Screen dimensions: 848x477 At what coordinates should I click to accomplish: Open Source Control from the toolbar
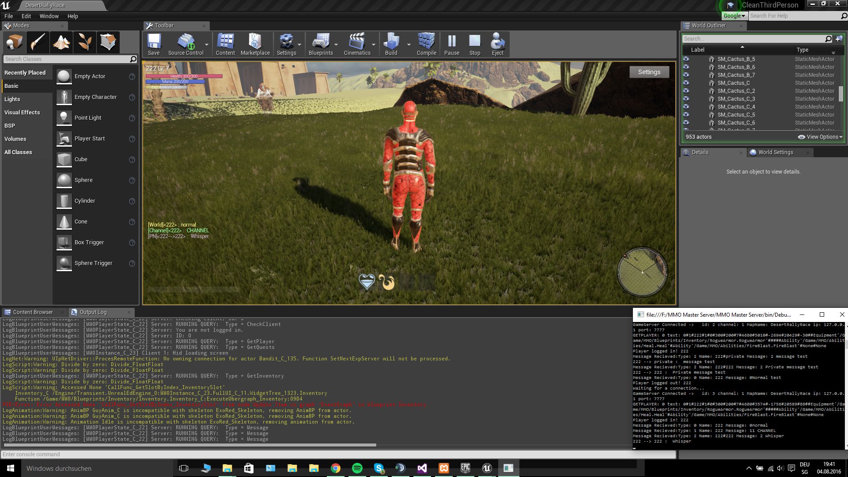tap(185, 44)
